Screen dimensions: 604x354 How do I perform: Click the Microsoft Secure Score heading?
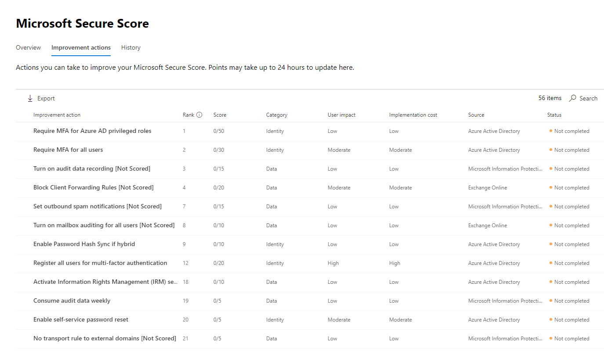(x=82, y=23)
